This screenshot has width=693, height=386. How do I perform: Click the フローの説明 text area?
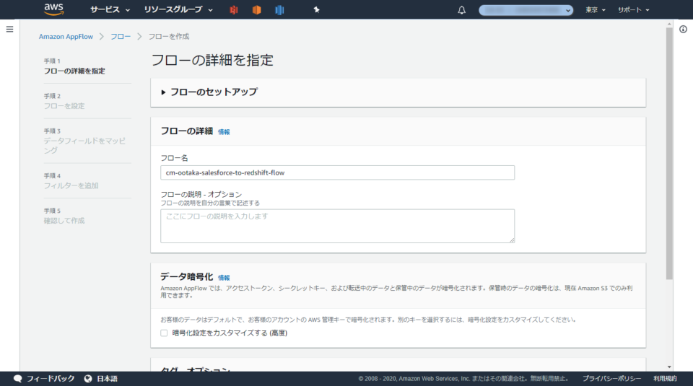point(337,226)
